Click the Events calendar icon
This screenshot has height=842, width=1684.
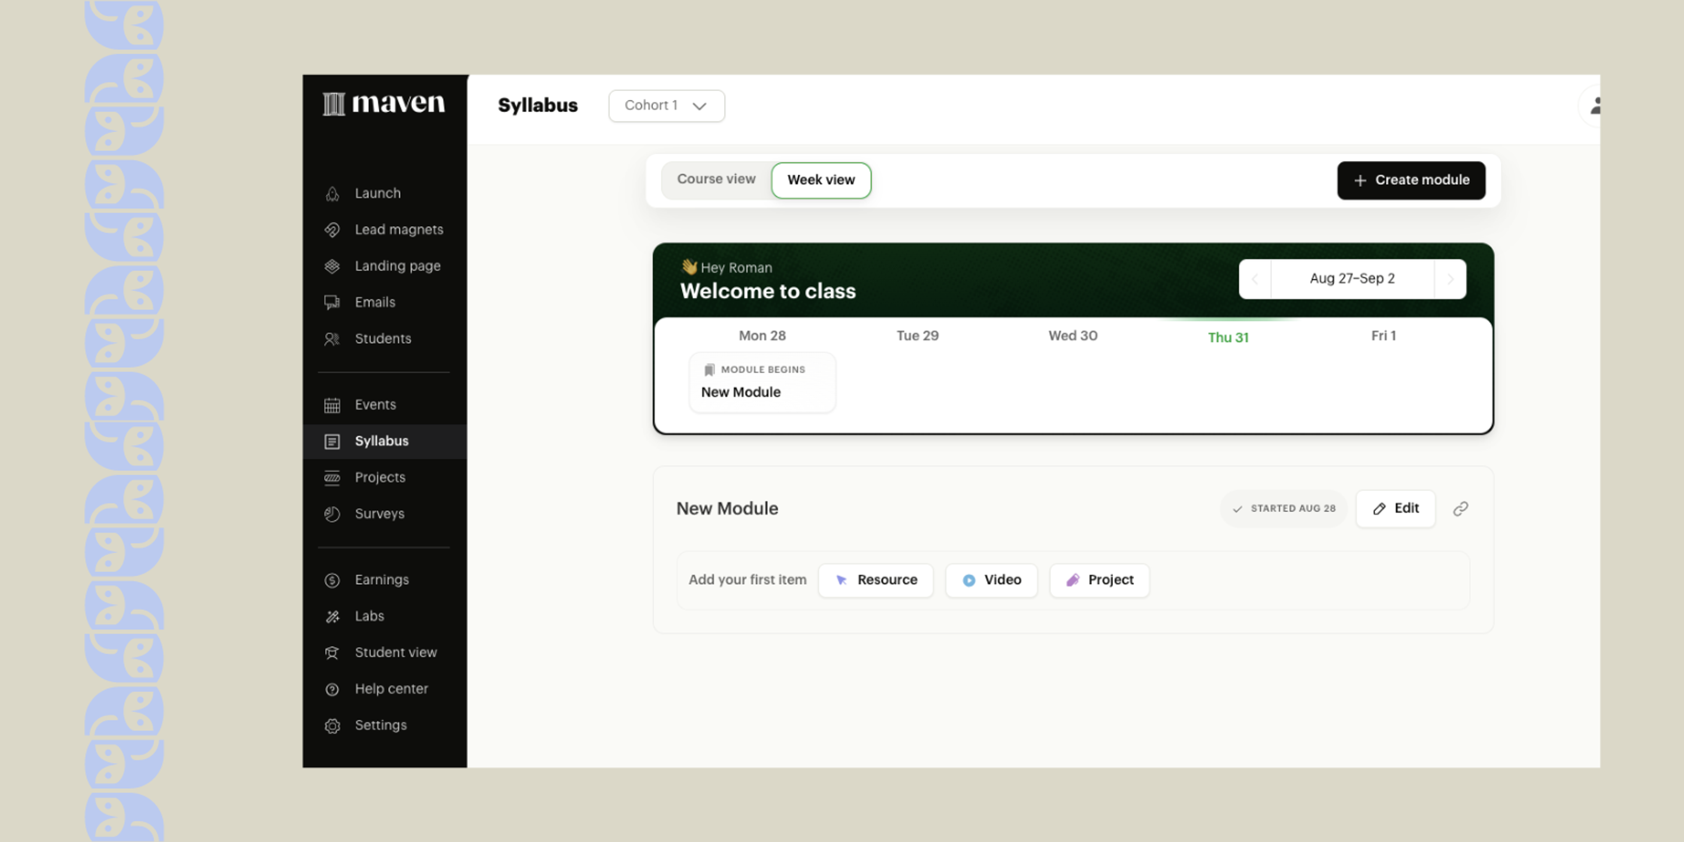332,405
